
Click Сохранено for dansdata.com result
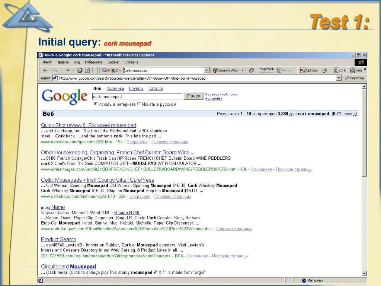pyautogui.click(x=137, y=142)
